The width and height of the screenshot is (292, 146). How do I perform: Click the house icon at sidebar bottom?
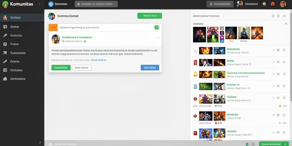pyautogui.click(x=5, y=79)
